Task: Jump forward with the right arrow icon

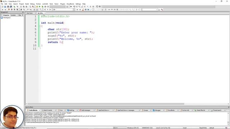Action: (5, 10)
